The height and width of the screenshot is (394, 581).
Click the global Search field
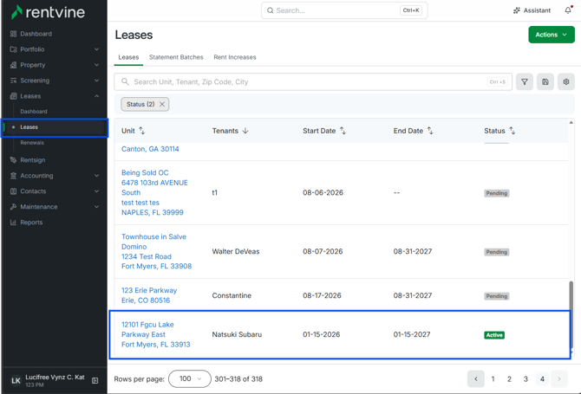click(344, 10)
